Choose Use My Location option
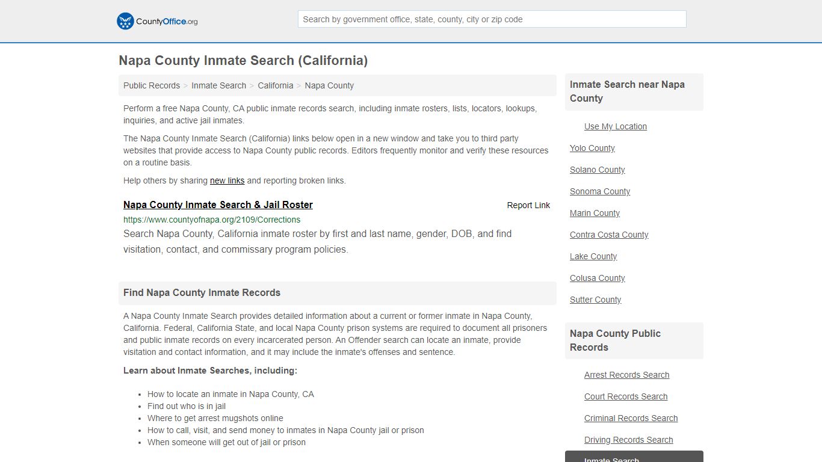Screen dimensions: 822x462 [x=616, y=126]
